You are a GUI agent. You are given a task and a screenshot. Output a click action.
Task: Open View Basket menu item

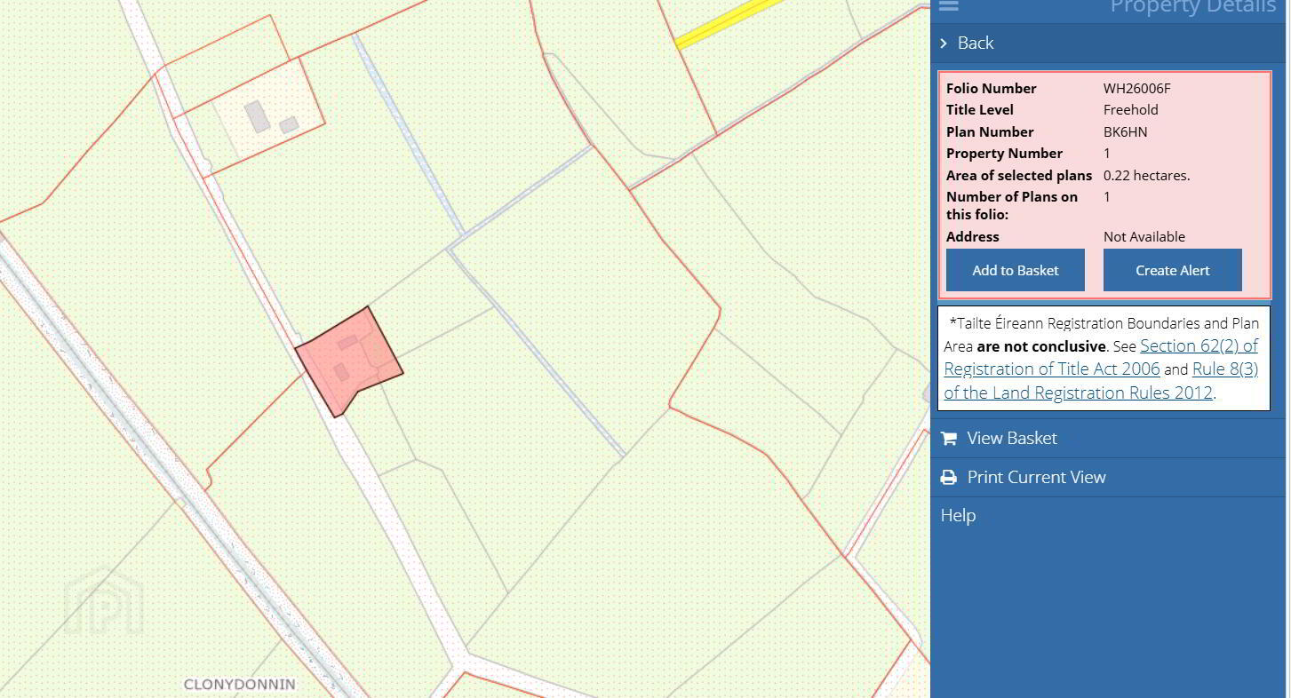click(x=1107, y=438)
